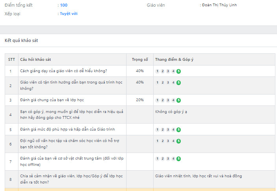Choose rating 5 for academic advisor support
The width and height of the screenshot is (277, 191).
coord(178,141)
